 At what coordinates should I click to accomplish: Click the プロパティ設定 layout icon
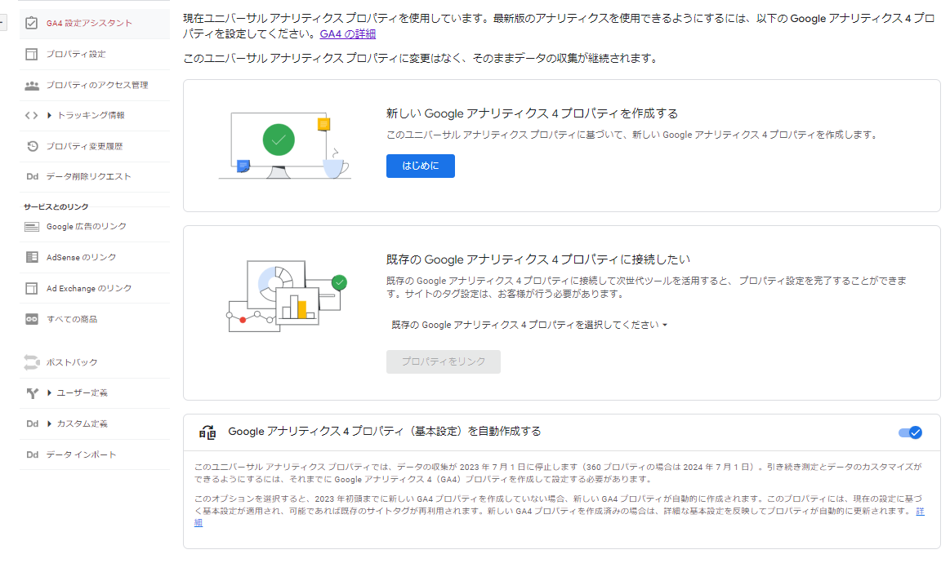click(32, 54)
